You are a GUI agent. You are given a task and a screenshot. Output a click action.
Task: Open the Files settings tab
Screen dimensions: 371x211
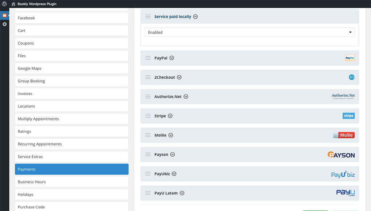click(x=72, y=56)
